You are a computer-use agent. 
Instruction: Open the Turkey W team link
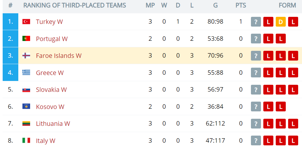(x=49, y=22)
